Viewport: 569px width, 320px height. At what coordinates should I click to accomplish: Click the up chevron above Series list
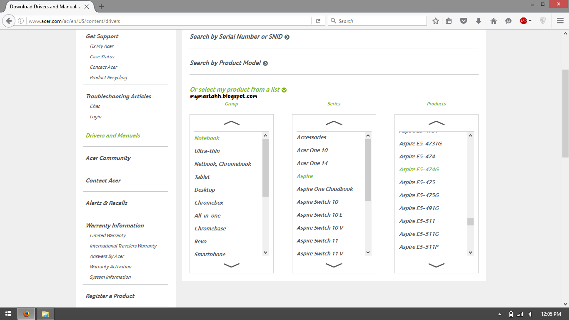click(334, 123)
